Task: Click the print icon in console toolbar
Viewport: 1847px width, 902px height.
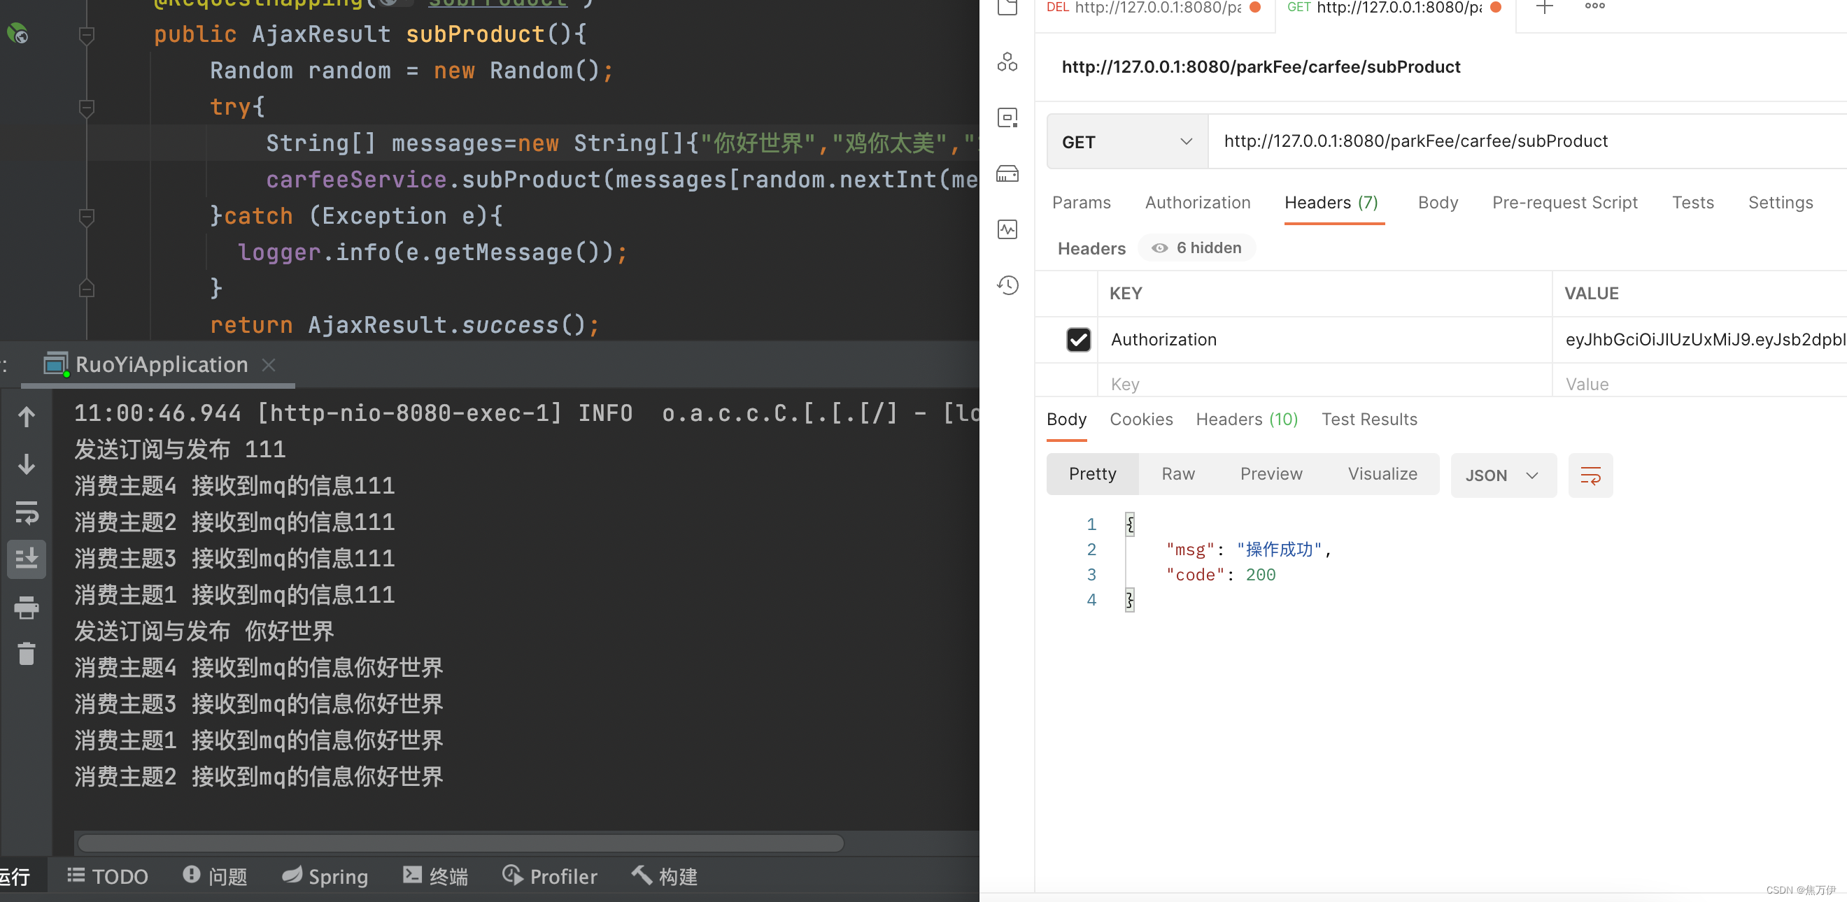Action: click(x=27, y=607)
